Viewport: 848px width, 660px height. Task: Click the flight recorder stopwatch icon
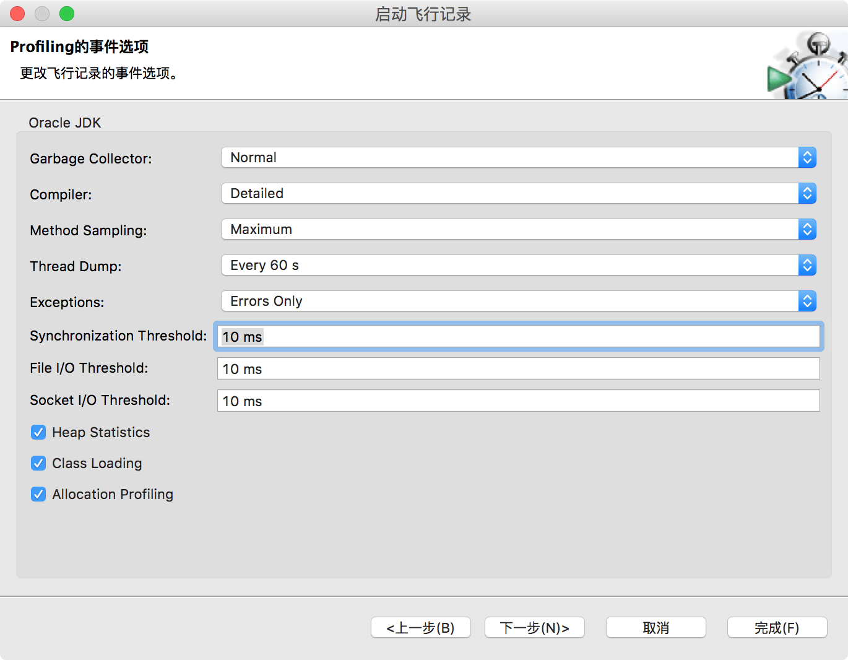[807, 67]
